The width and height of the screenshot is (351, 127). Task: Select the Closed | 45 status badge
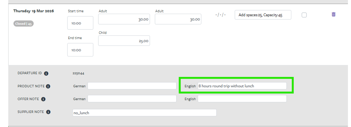click(x=24, y=24)
